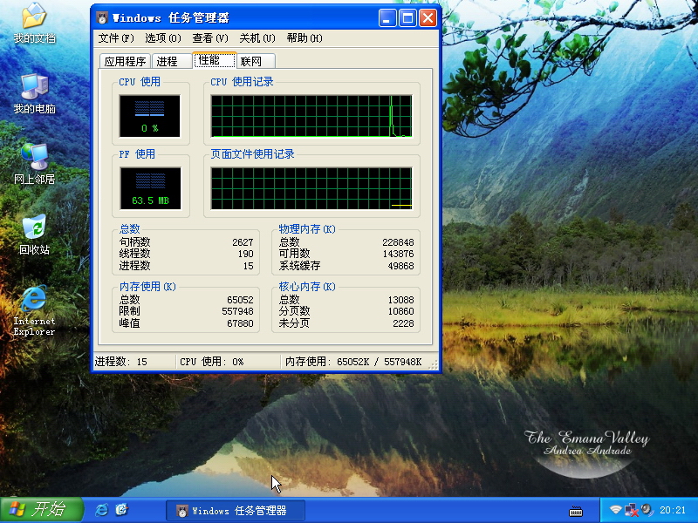Click the wireless network tray icon

(x=615, y=510)
